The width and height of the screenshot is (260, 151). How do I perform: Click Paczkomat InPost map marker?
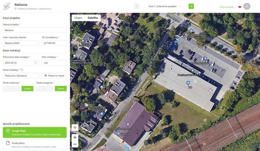(x=193, y=71)
